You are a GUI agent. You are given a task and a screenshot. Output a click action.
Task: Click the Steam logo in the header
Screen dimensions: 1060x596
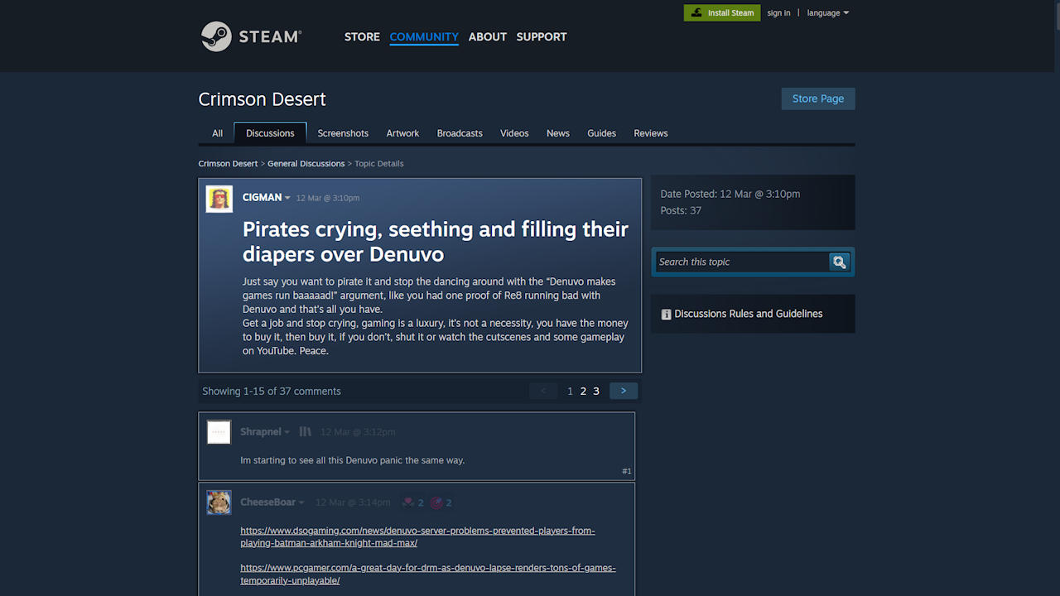click(251, 36)
